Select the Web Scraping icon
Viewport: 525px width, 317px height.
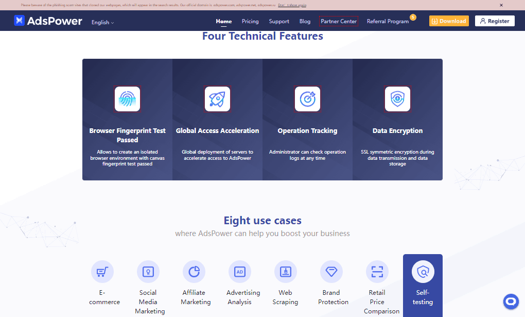pyautogui.click(x=286, y=272)
